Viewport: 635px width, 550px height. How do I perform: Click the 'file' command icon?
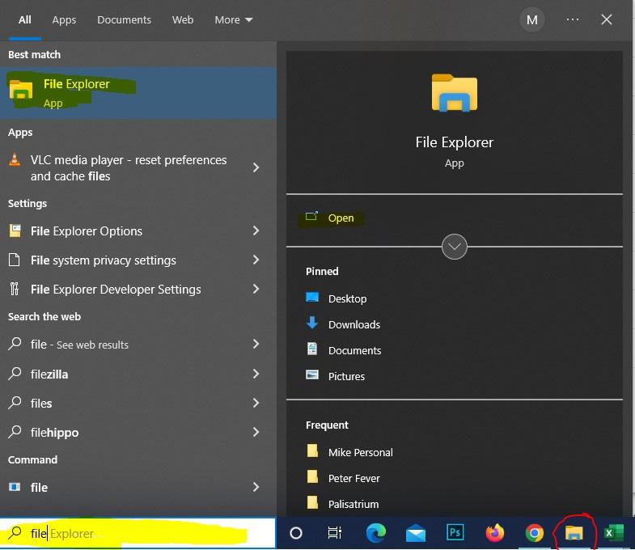click(15, 487)
